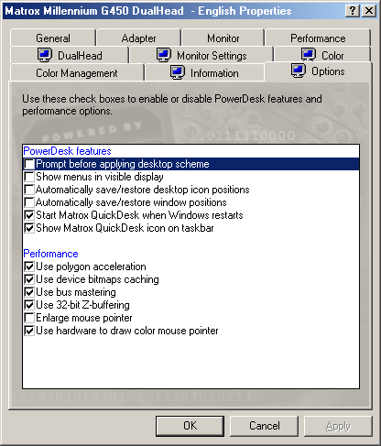Screen dimensions: 381x446
Task: Enable Prompt before applying desktop scheme
Action: 29,164
